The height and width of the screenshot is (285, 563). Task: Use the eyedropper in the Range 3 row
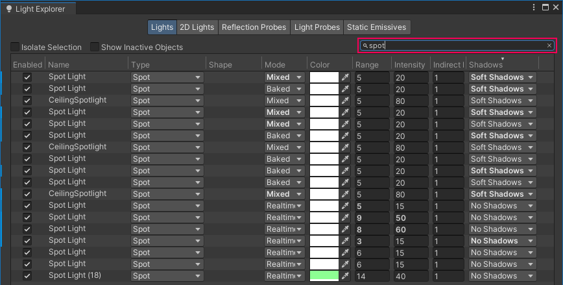point(345,241)
